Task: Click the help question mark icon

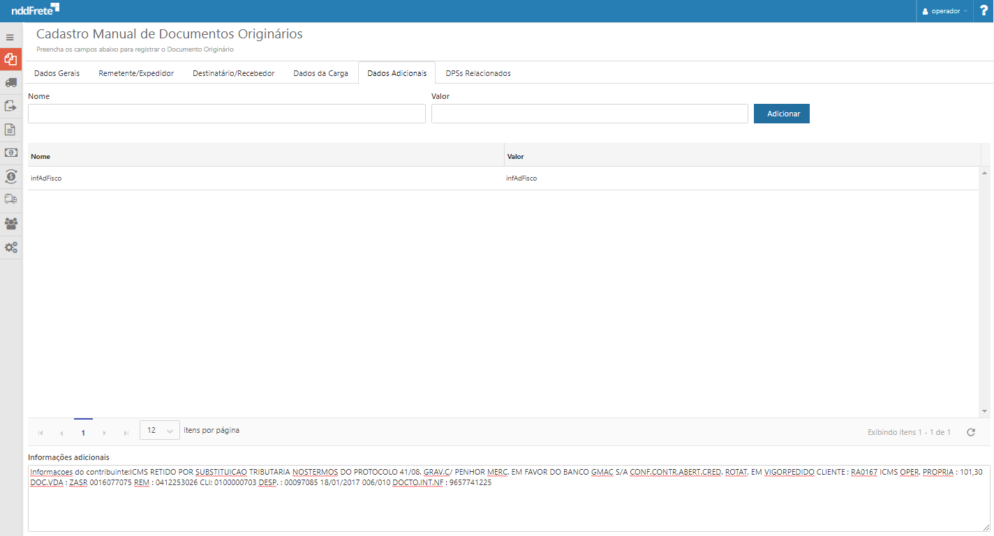Action: [984, 11]
